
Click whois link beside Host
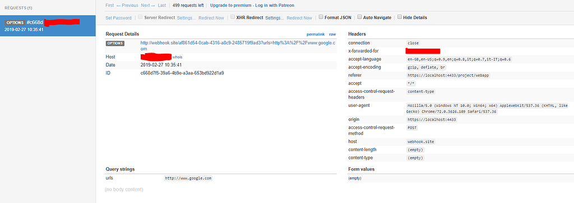(x=177, y=58)
